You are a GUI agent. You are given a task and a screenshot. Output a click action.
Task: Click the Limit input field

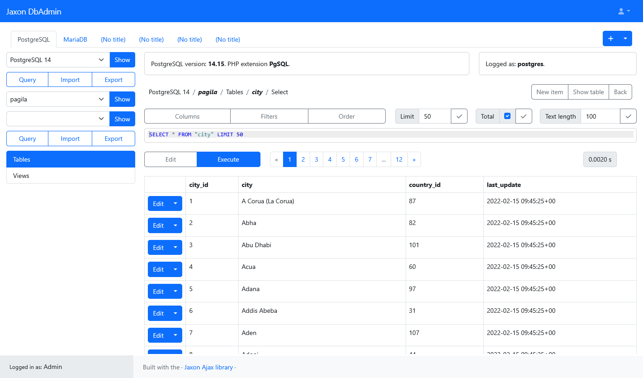(435, 116)
